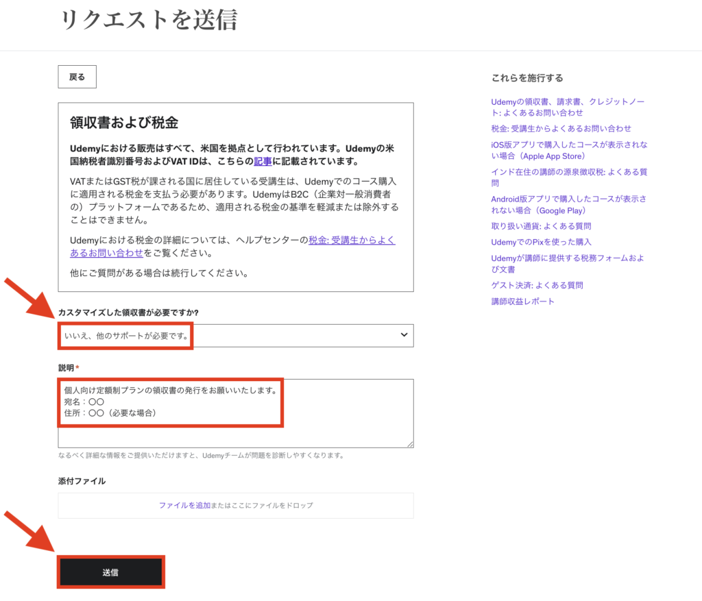The image size is (702, 601).
Task: Open 取り扱い通貨: よくある質問 link
Action: pyautogui.click(x=541, y=226)
